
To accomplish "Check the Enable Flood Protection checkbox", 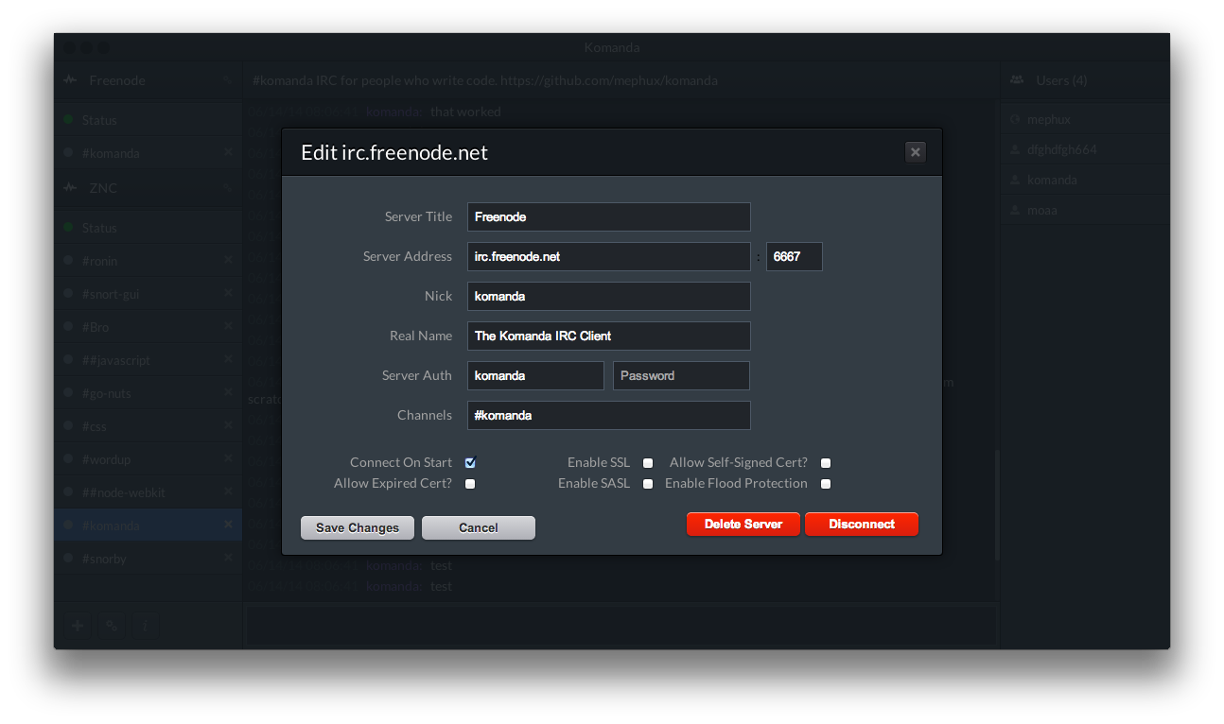I will pos(826,484).
